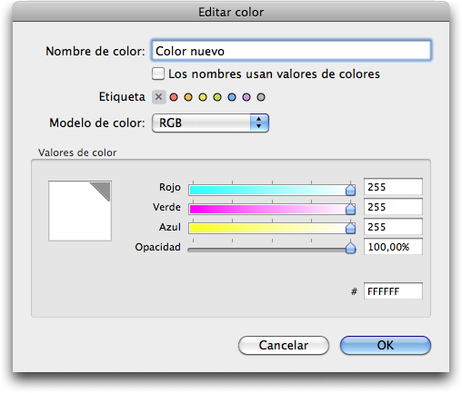Select the purple label dot
Image resolution: width=462 pixels, height=393 pixels.
point(246,97)
